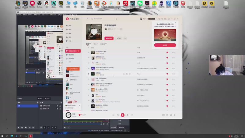Image resolution: width=245 pixels, height=138 pixels.
Task: Open the 漫游 (roam) sidebar item
Action: pyautogui.click(x=69, y=37)
